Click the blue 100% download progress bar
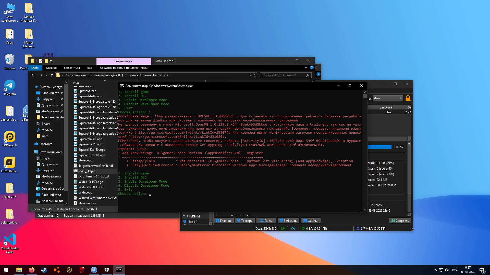This screenshot has width=490, height=275. tap(379, 147)
